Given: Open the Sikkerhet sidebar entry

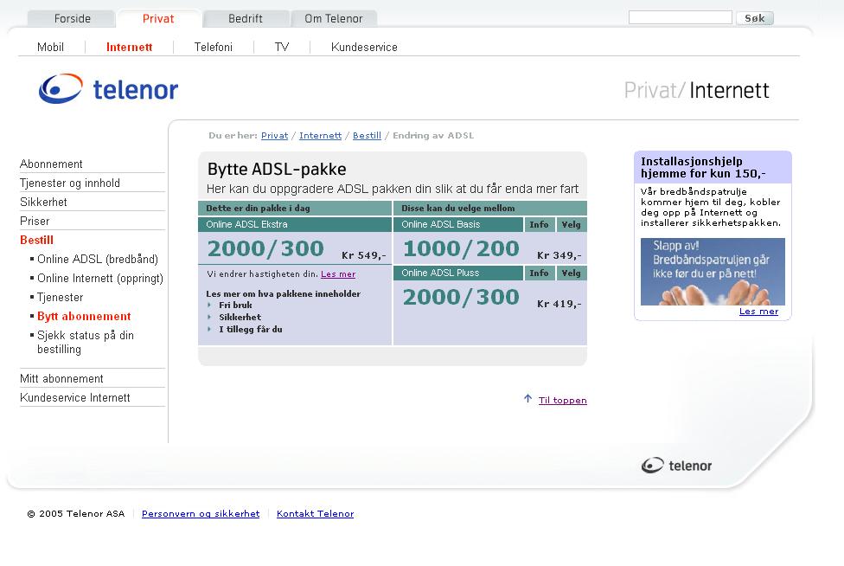Looking at the screenshot, I should point(43,202).
